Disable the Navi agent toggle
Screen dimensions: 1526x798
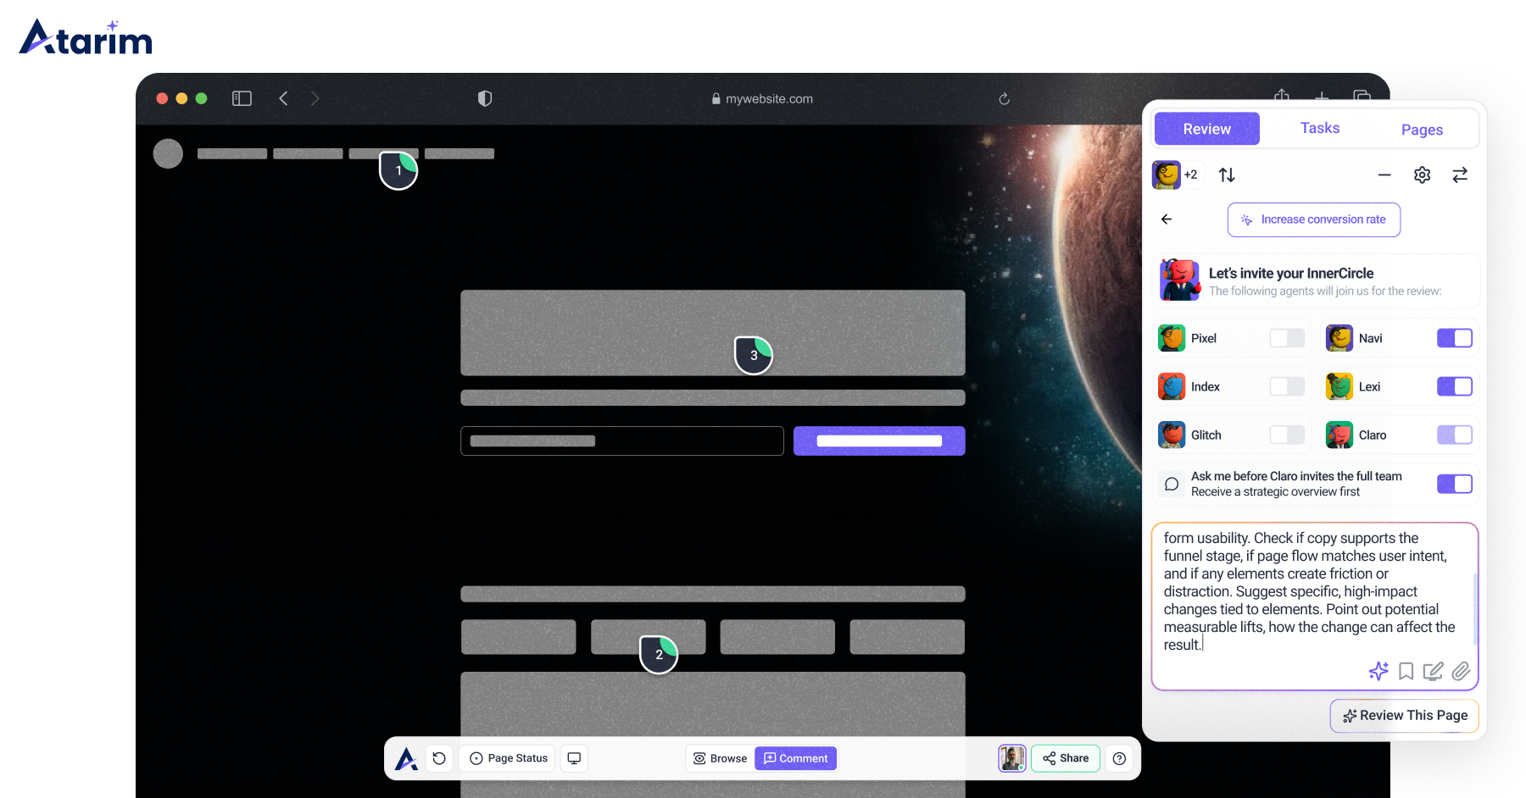coord(1454,338)
